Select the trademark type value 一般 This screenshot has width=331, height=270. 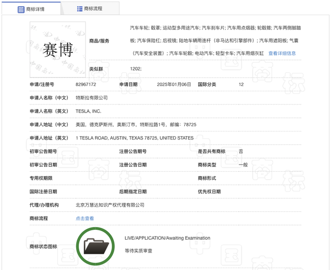pos(243,165)
